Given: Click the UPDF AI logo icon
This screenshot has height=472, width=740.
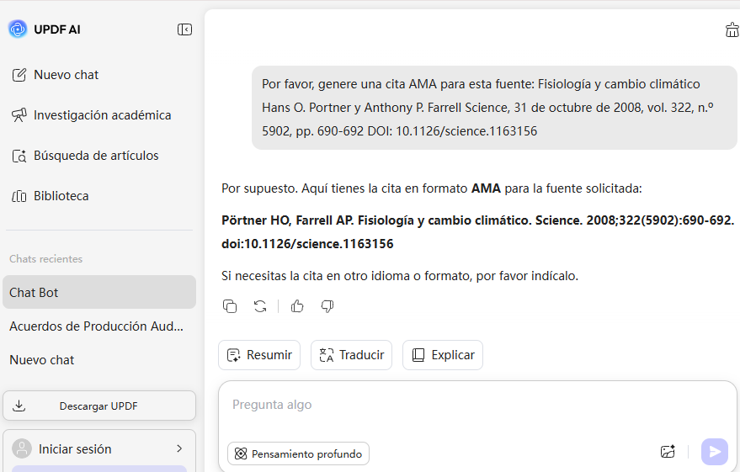Looking at the screenshot, I should point(18,29).
